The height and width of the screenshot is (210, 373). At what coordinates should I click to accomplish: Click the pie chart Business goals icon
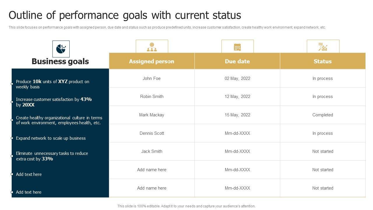pyautogui.click(x=61, y=49)
